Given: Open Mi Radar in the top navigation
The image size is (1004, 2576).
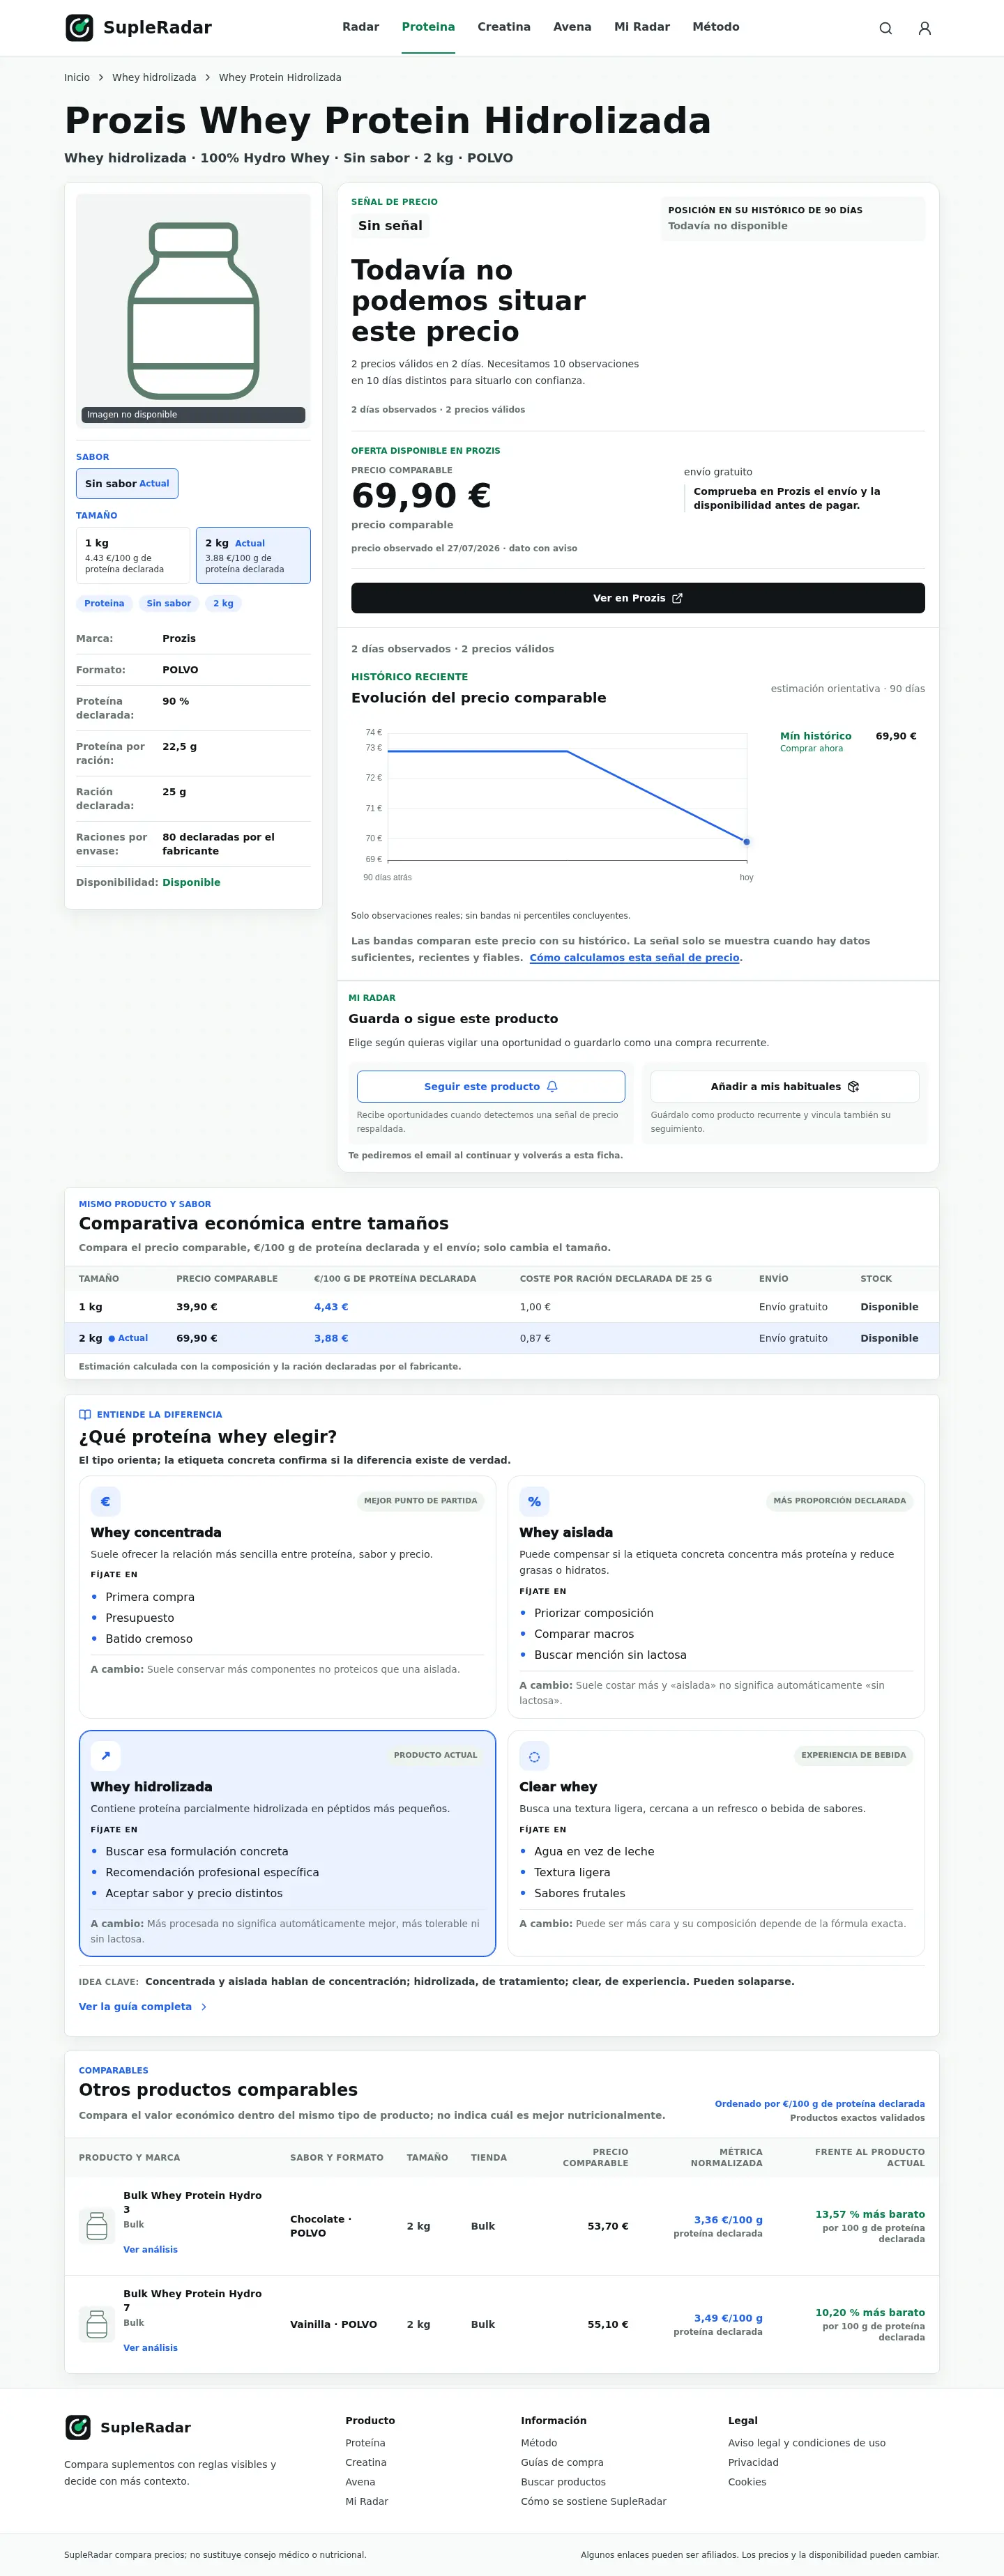Looking at the screenshot, I should (642, 27).
